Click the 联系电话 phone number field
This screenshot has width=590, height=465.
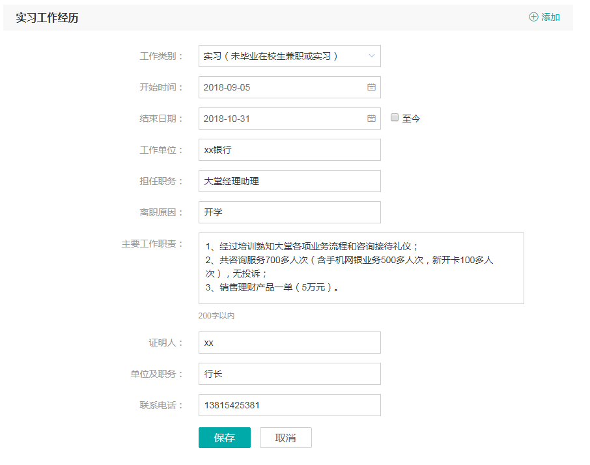(289, 405)
